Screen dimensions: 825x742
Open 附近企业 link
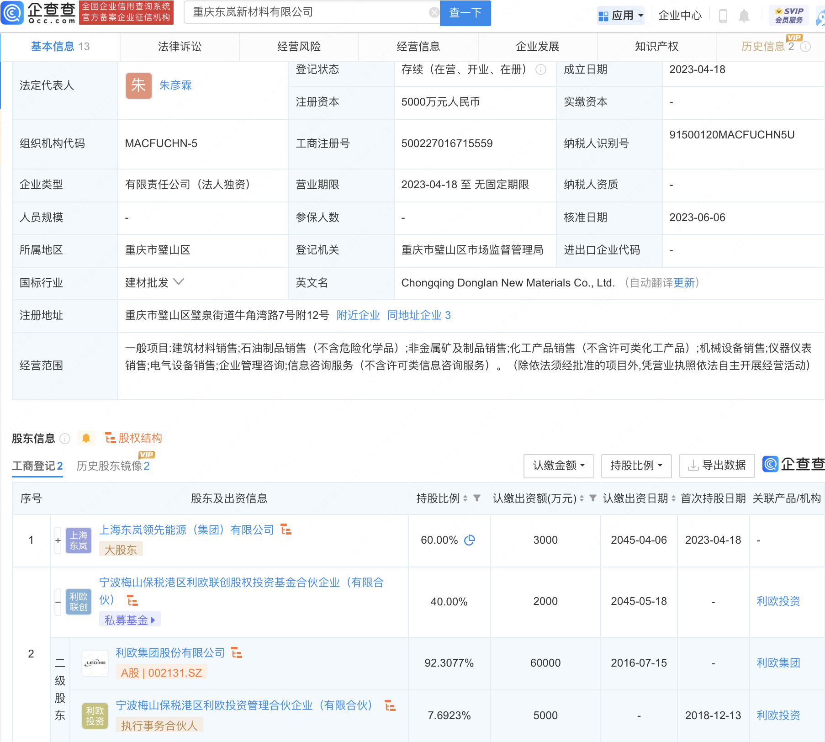point(358,315)
